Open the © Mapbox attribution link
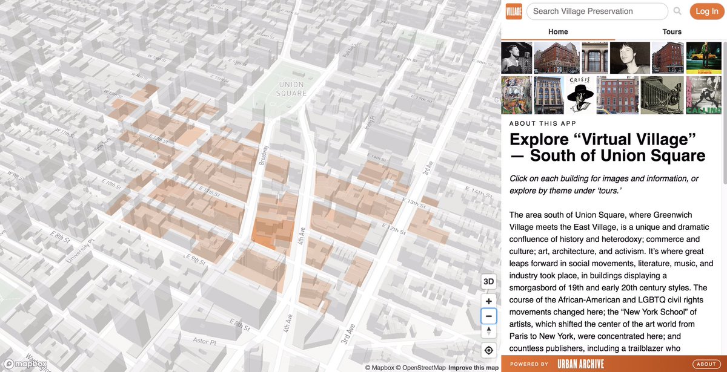727x372 pixels. [379, 368]
